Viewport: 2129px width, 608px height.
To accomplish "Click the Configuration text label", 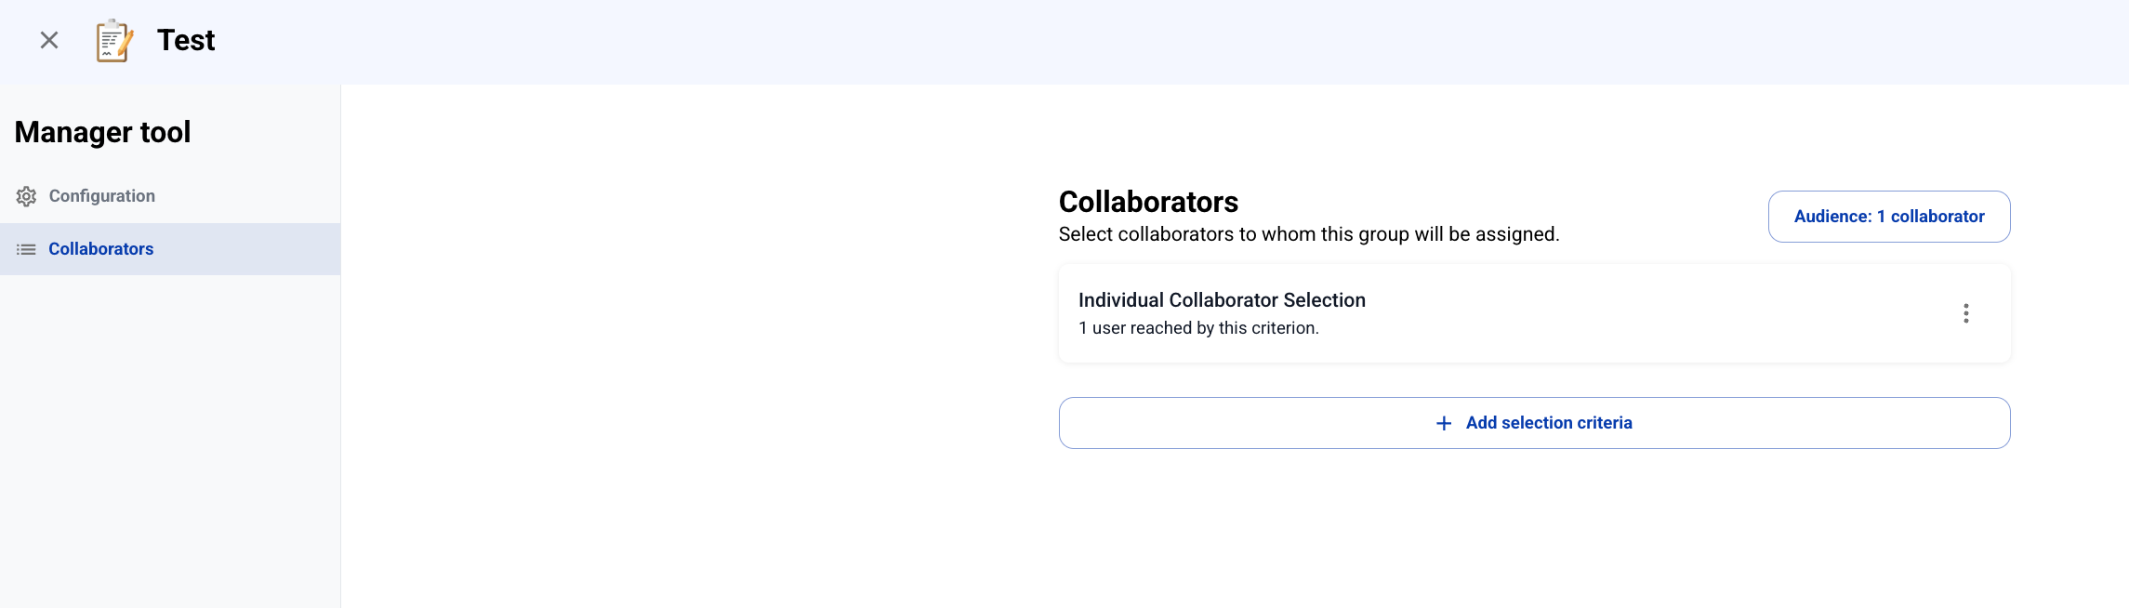I will 102,196.
